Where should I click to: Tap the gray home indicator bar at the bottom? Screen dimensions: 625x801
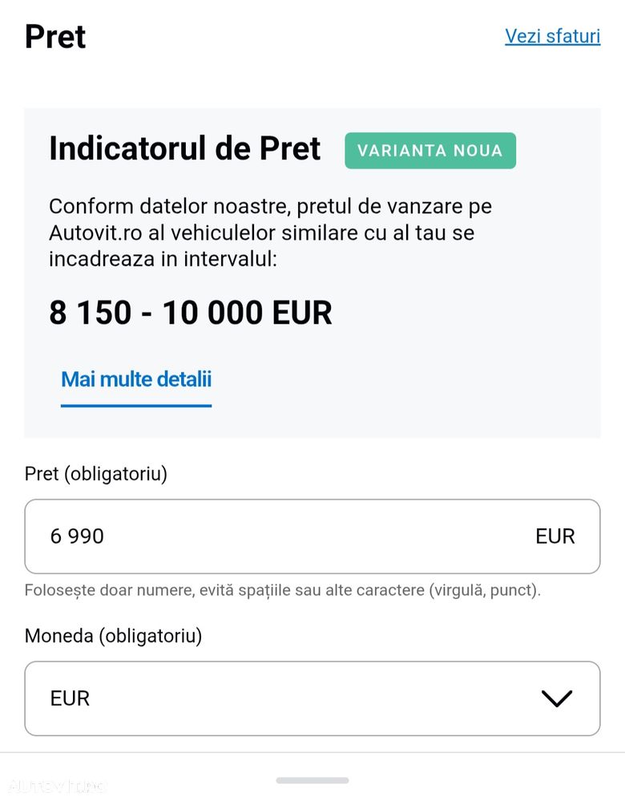(312, 780)
